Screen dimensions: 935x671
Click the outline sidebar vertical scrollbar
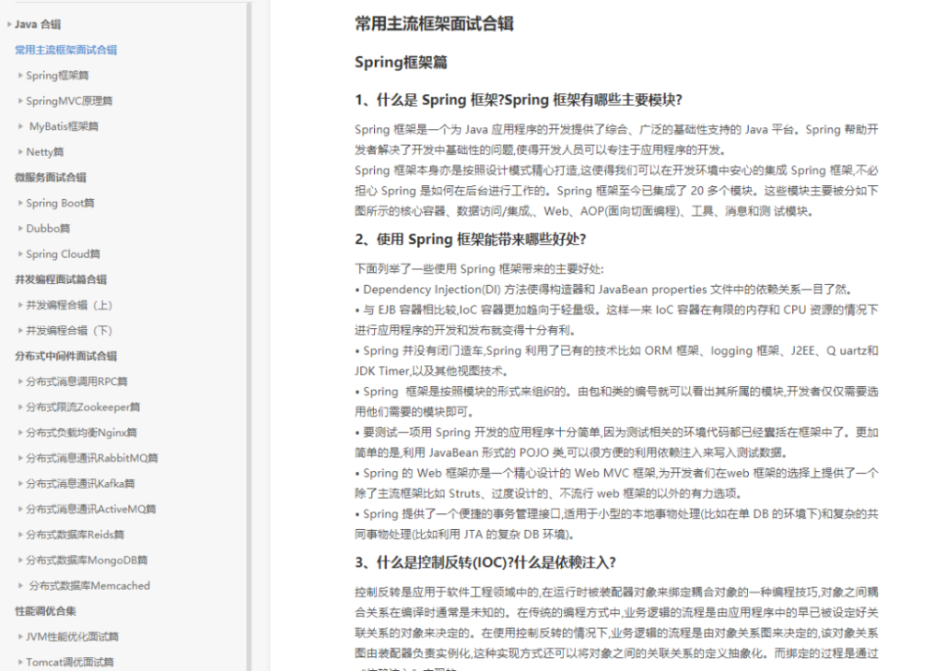[x=250, y=336]
